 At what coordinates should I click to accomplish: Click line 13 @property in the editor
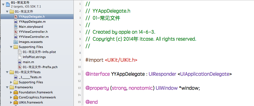(97, 88)
